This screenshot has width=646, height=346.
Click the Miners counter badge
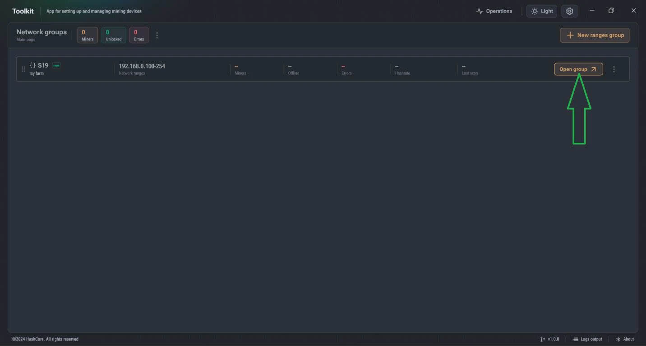pos(88,35)
